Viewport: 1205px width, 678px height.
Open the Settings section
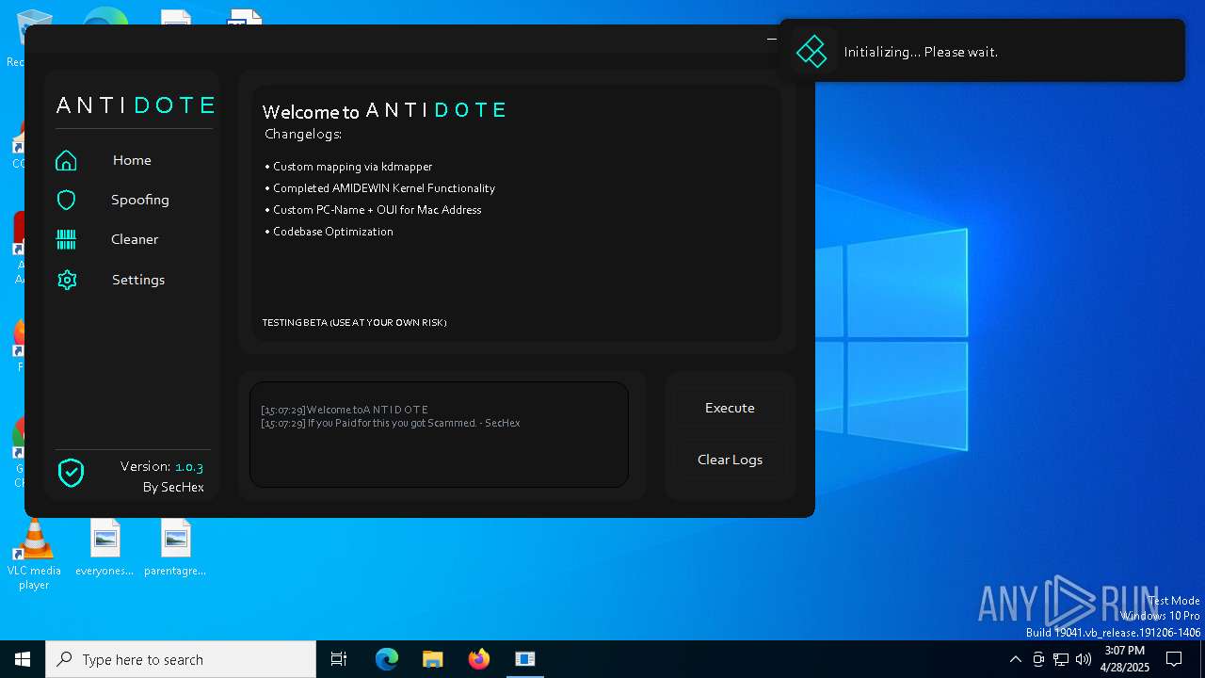(138, 280)
